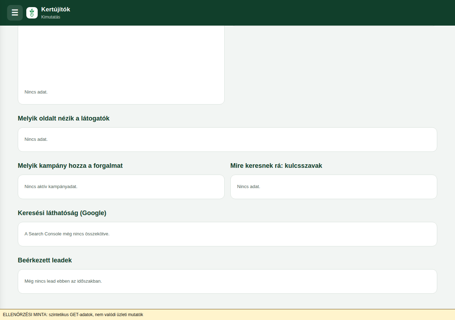Click the Kertújítók plant logo icon
This screenshot has width=455, height=320.
tap(32, 13)
